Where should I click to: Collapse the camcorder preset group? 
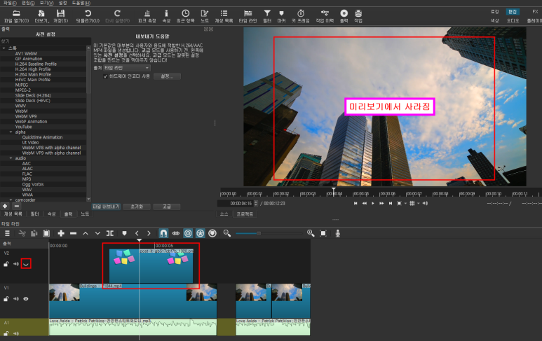pyautogui.click(x=11, y=200)
